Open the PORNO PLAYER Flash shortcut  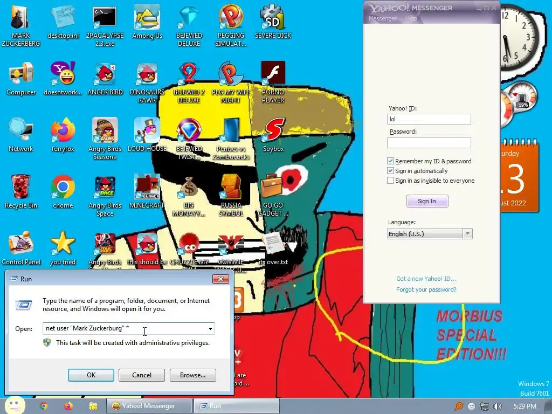pyautogui.click(x=273, y=82)
